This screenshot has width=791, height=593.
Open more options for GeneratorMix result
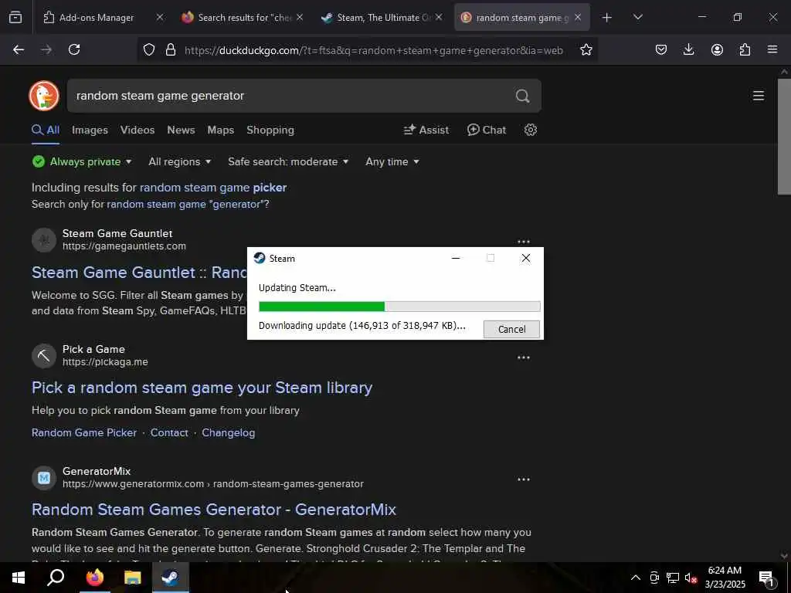click(x=524, y=479)
